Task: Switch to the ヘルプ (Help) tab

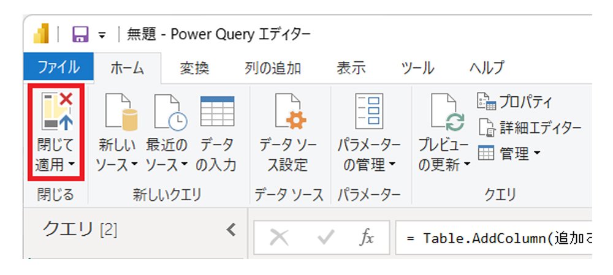Action: click(487, 69)
